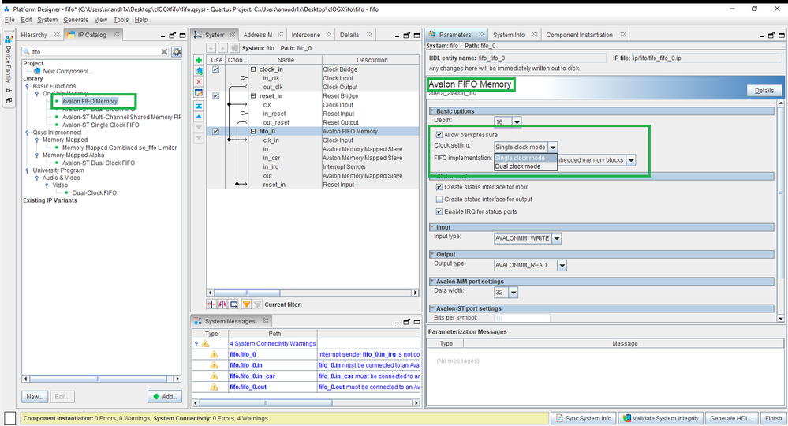The image size is (788, 426).
Task: Click the move-to-top arrow icon in System panel
Action: (x=199, y=105)
